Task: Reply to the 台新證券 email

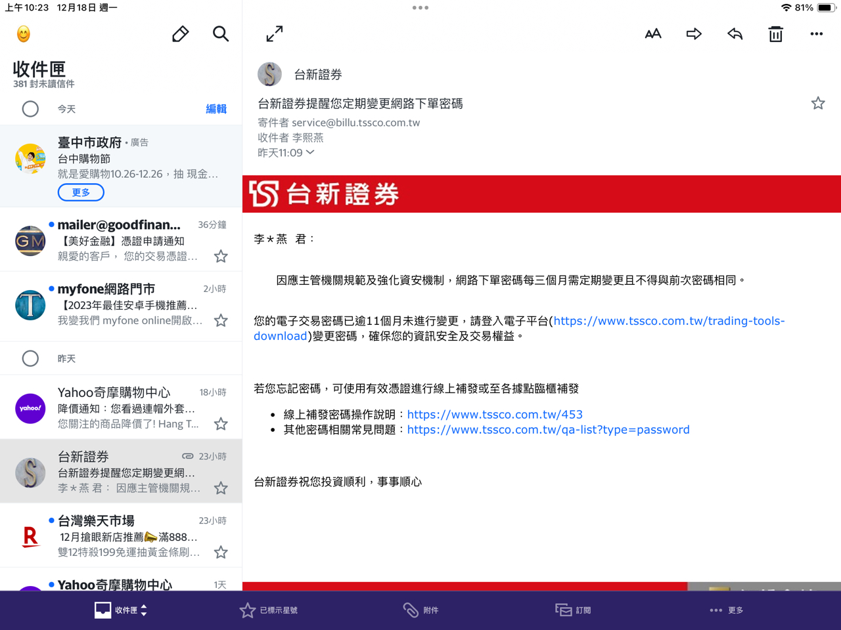Action: pos(735,34)
